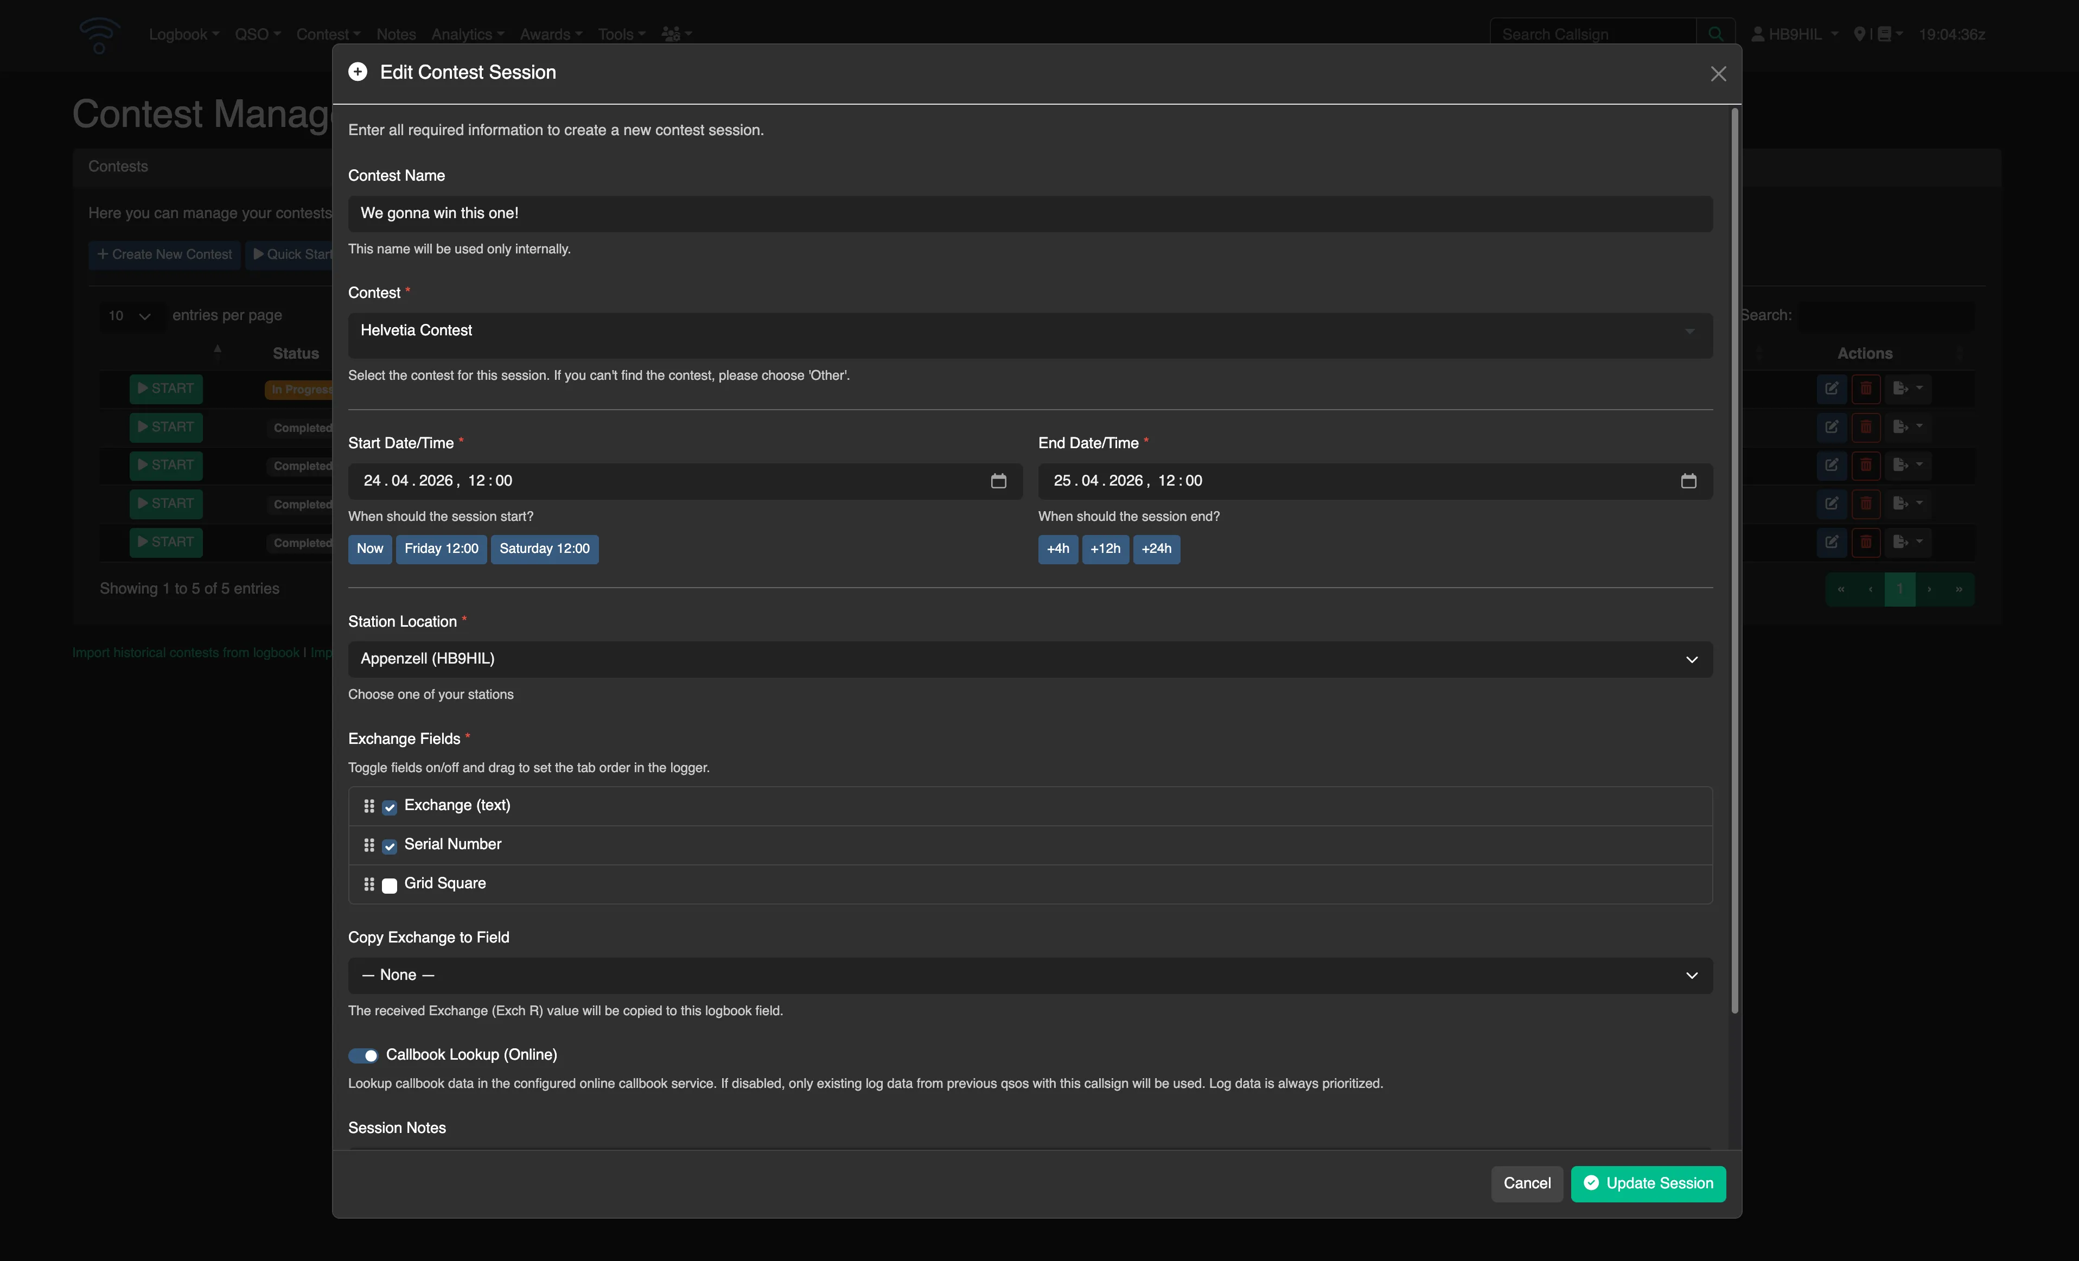Screen dimensions: 2079x1261
Task: Open the Tools menu
Action: pyautogui.click(x=622, y=34)
